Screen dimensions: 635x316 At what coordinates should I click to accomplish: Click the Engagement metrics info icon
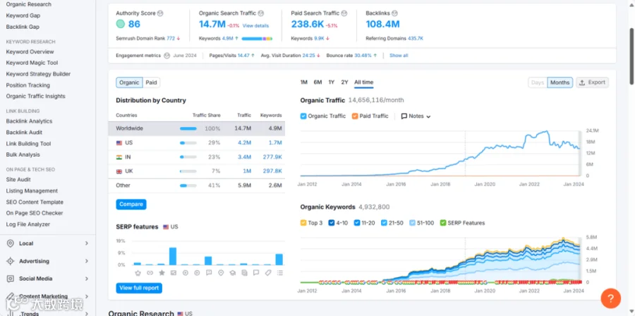pyautogui.click(x=167, y=56)
